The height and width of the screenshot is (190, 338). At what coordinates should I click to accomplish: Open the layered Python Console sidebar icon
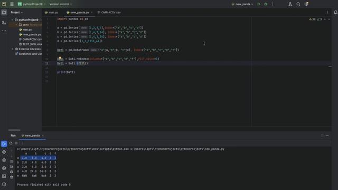coord(4,160)
